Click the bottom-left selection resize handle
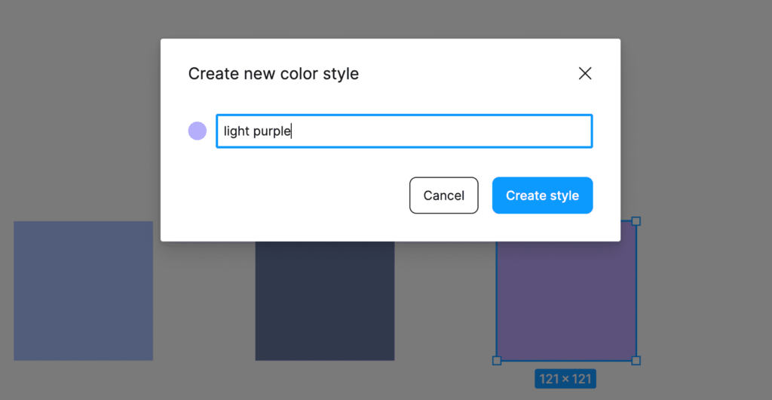Screen dimensions: 772x400 pyautogui.click(x=497, y=360)
